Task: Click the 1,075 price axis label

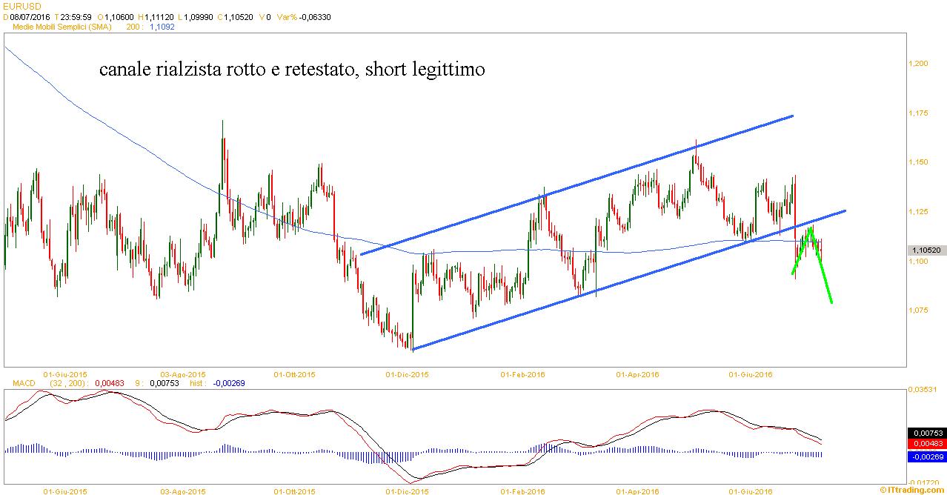Action: pos(919,310)
